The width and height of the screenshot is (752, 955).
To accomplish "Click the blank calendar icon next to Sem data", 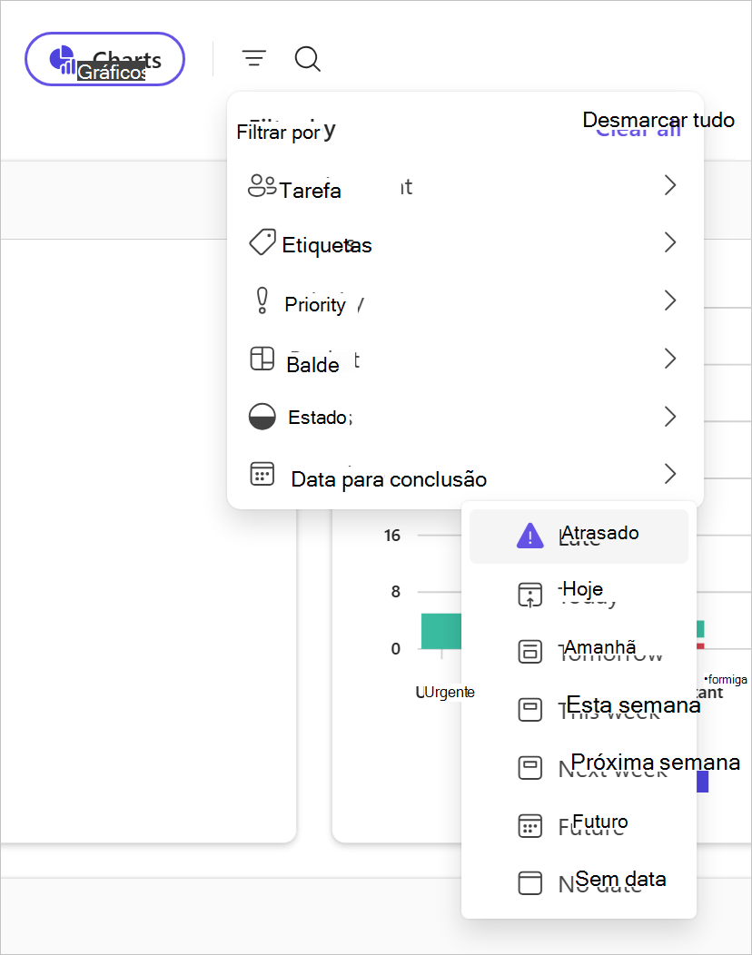I will coord(529,882).
